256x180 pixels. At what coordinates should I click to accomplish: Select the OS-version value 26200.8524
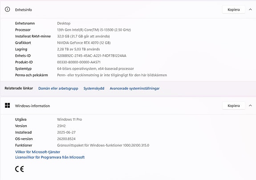66,139
